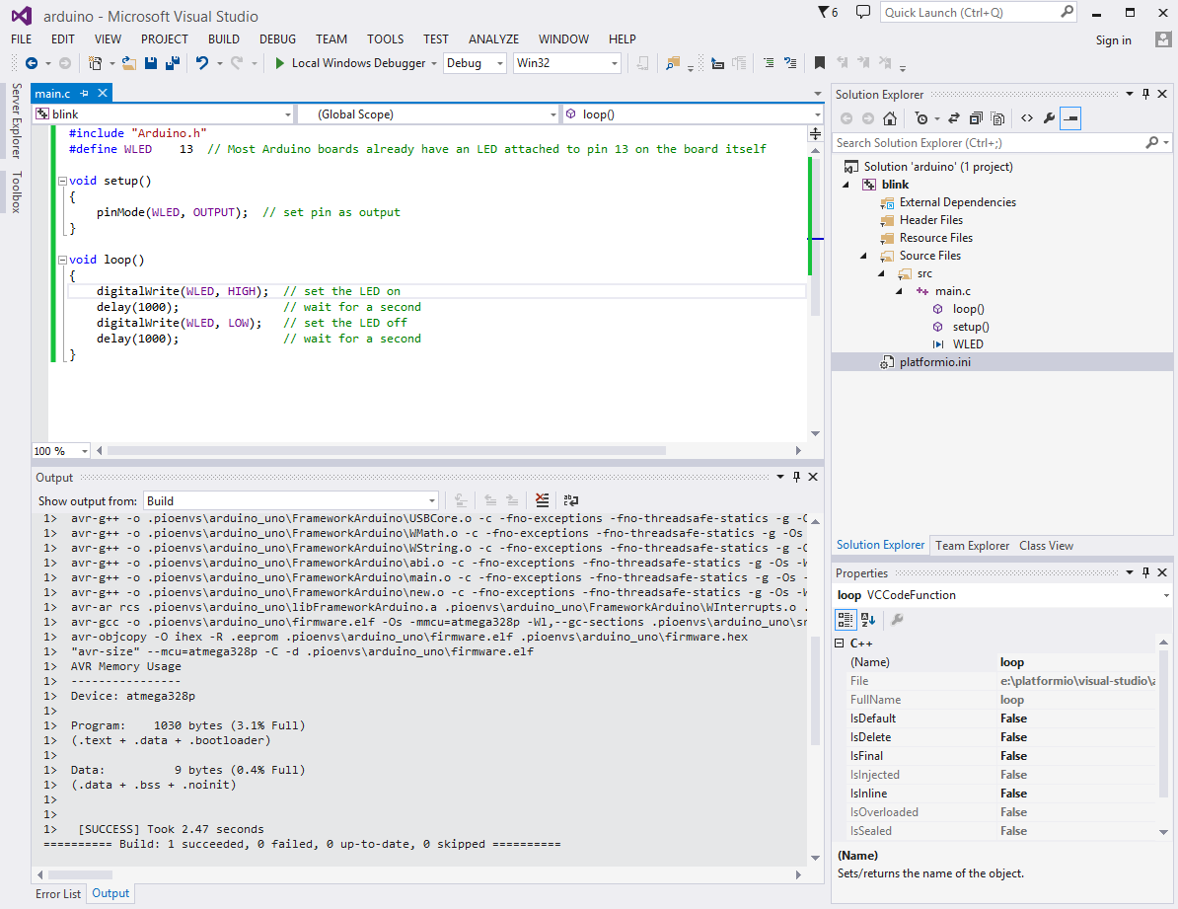Switch to the Error List tab

pyautogui.click(x=58, y=894)
